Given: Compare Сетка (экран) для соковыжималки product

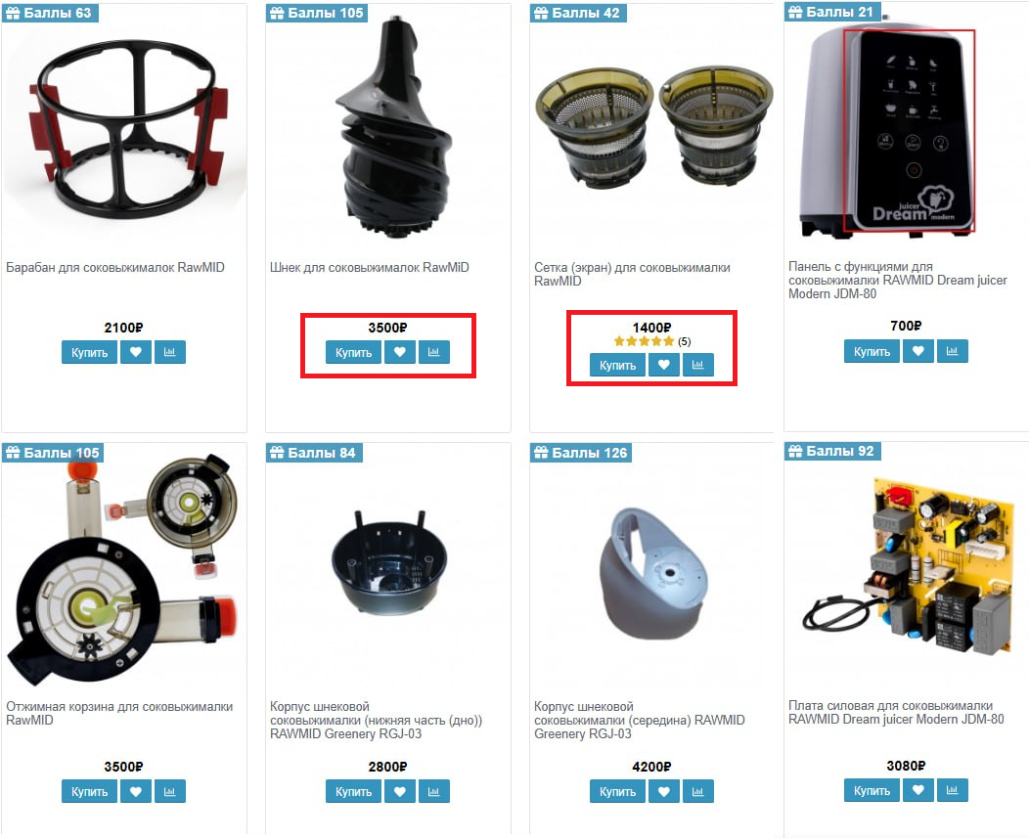Looking at the screenshot, I should [697, 365].
